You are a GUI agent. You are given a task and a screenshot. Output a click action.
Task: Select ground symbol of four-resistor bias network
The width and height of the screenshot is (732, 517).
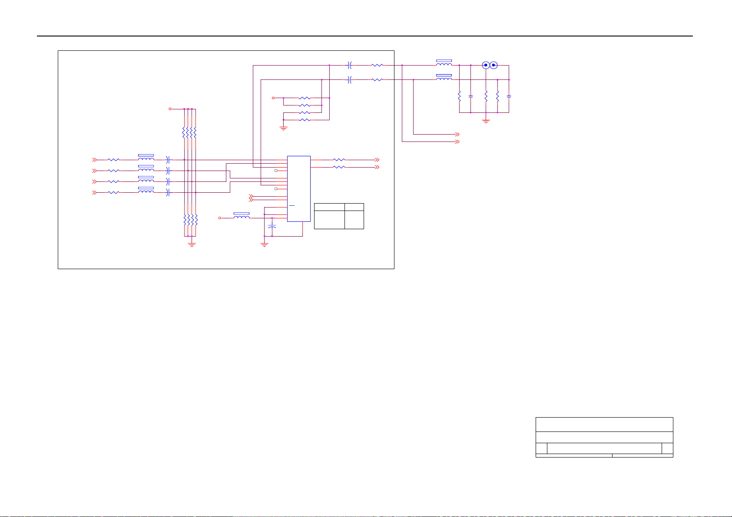283,128
